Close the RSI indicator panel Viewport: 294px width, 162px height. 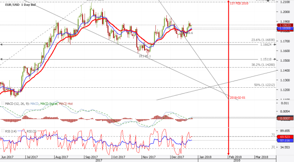3,131
